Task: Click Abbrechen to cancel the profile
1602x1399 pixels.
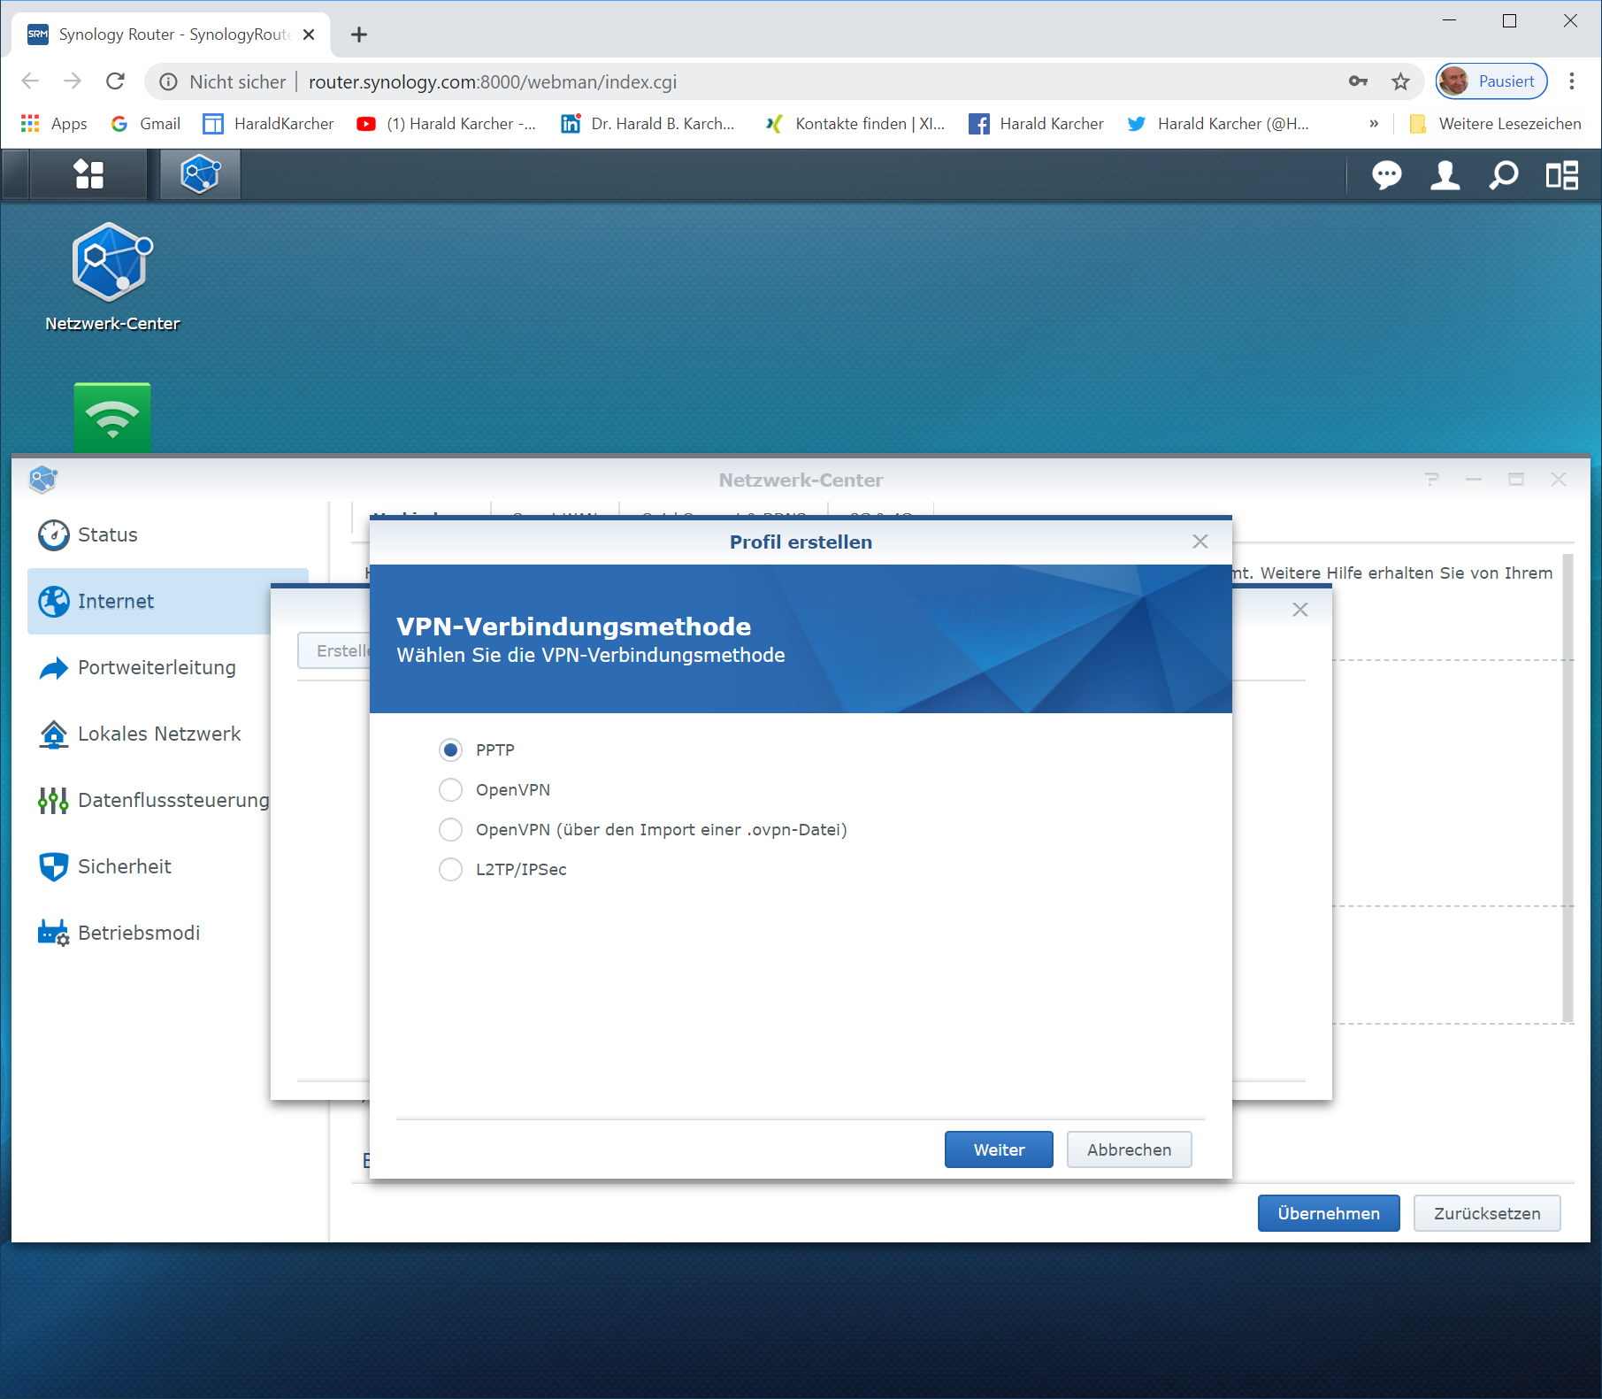Action: pyautogui.click(x=1129, y=1149)
